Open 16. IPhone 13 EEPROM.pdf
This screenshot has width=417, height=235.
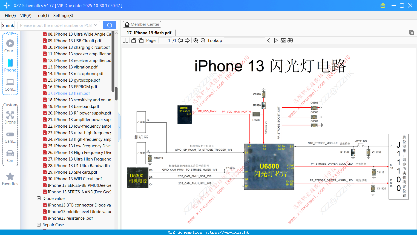pos(73,87)
